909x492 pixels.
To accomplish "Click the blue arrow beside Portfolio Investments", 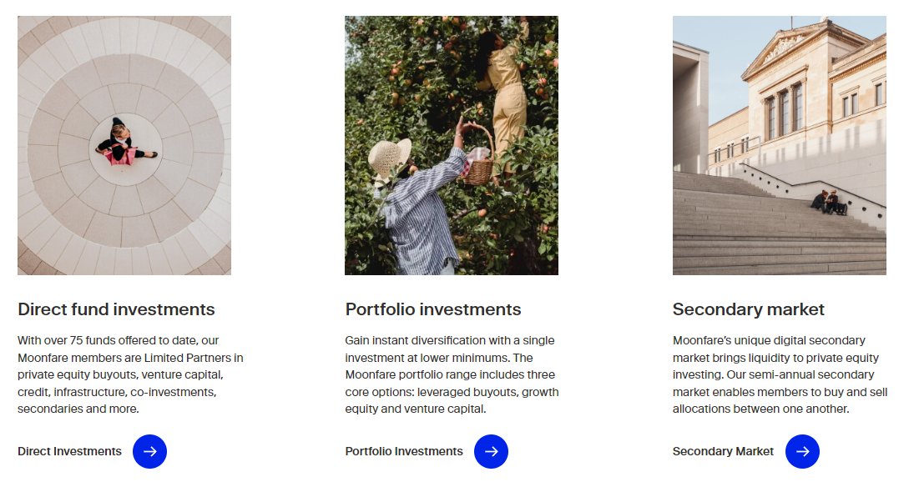I will 491,451.
